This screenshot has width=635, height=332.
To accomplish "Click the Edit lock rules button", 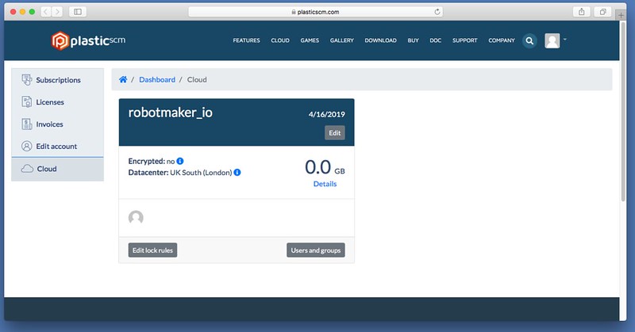I will (152, 250).
